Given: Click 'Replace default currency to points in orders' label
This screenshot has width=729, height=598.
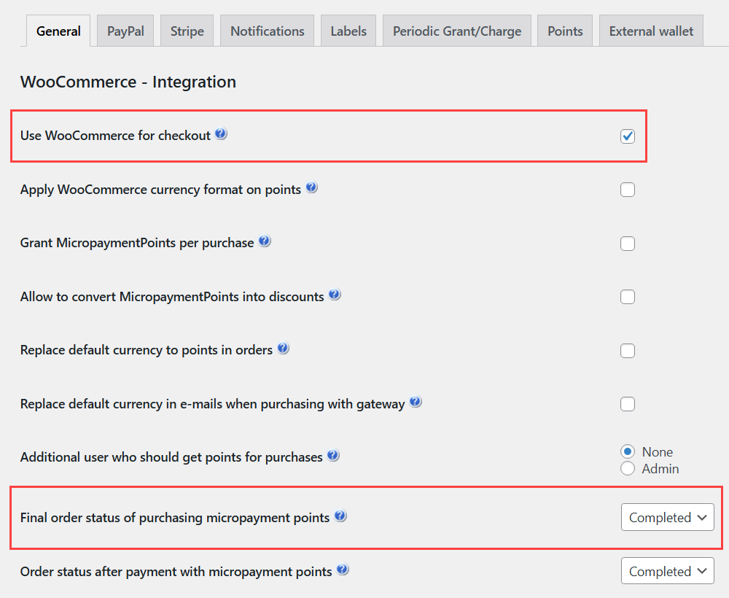Looking at the screenshot, I should [147, 350].
